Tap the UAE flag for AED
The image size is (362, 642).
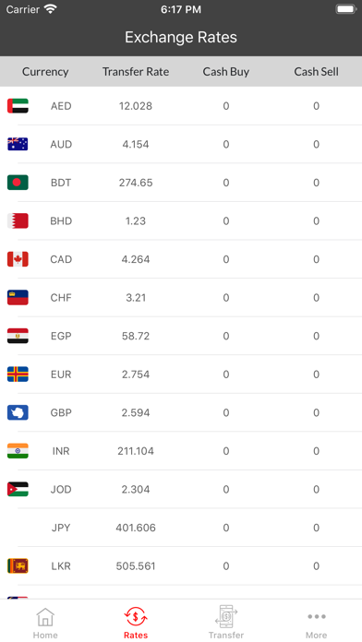point(18,106)
